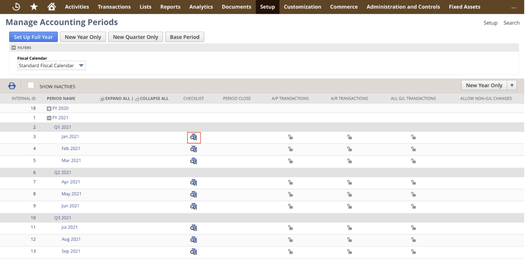Open the New Year Only dropdown arrow
Screen dimensions: 525x260
tap(512, 85)
